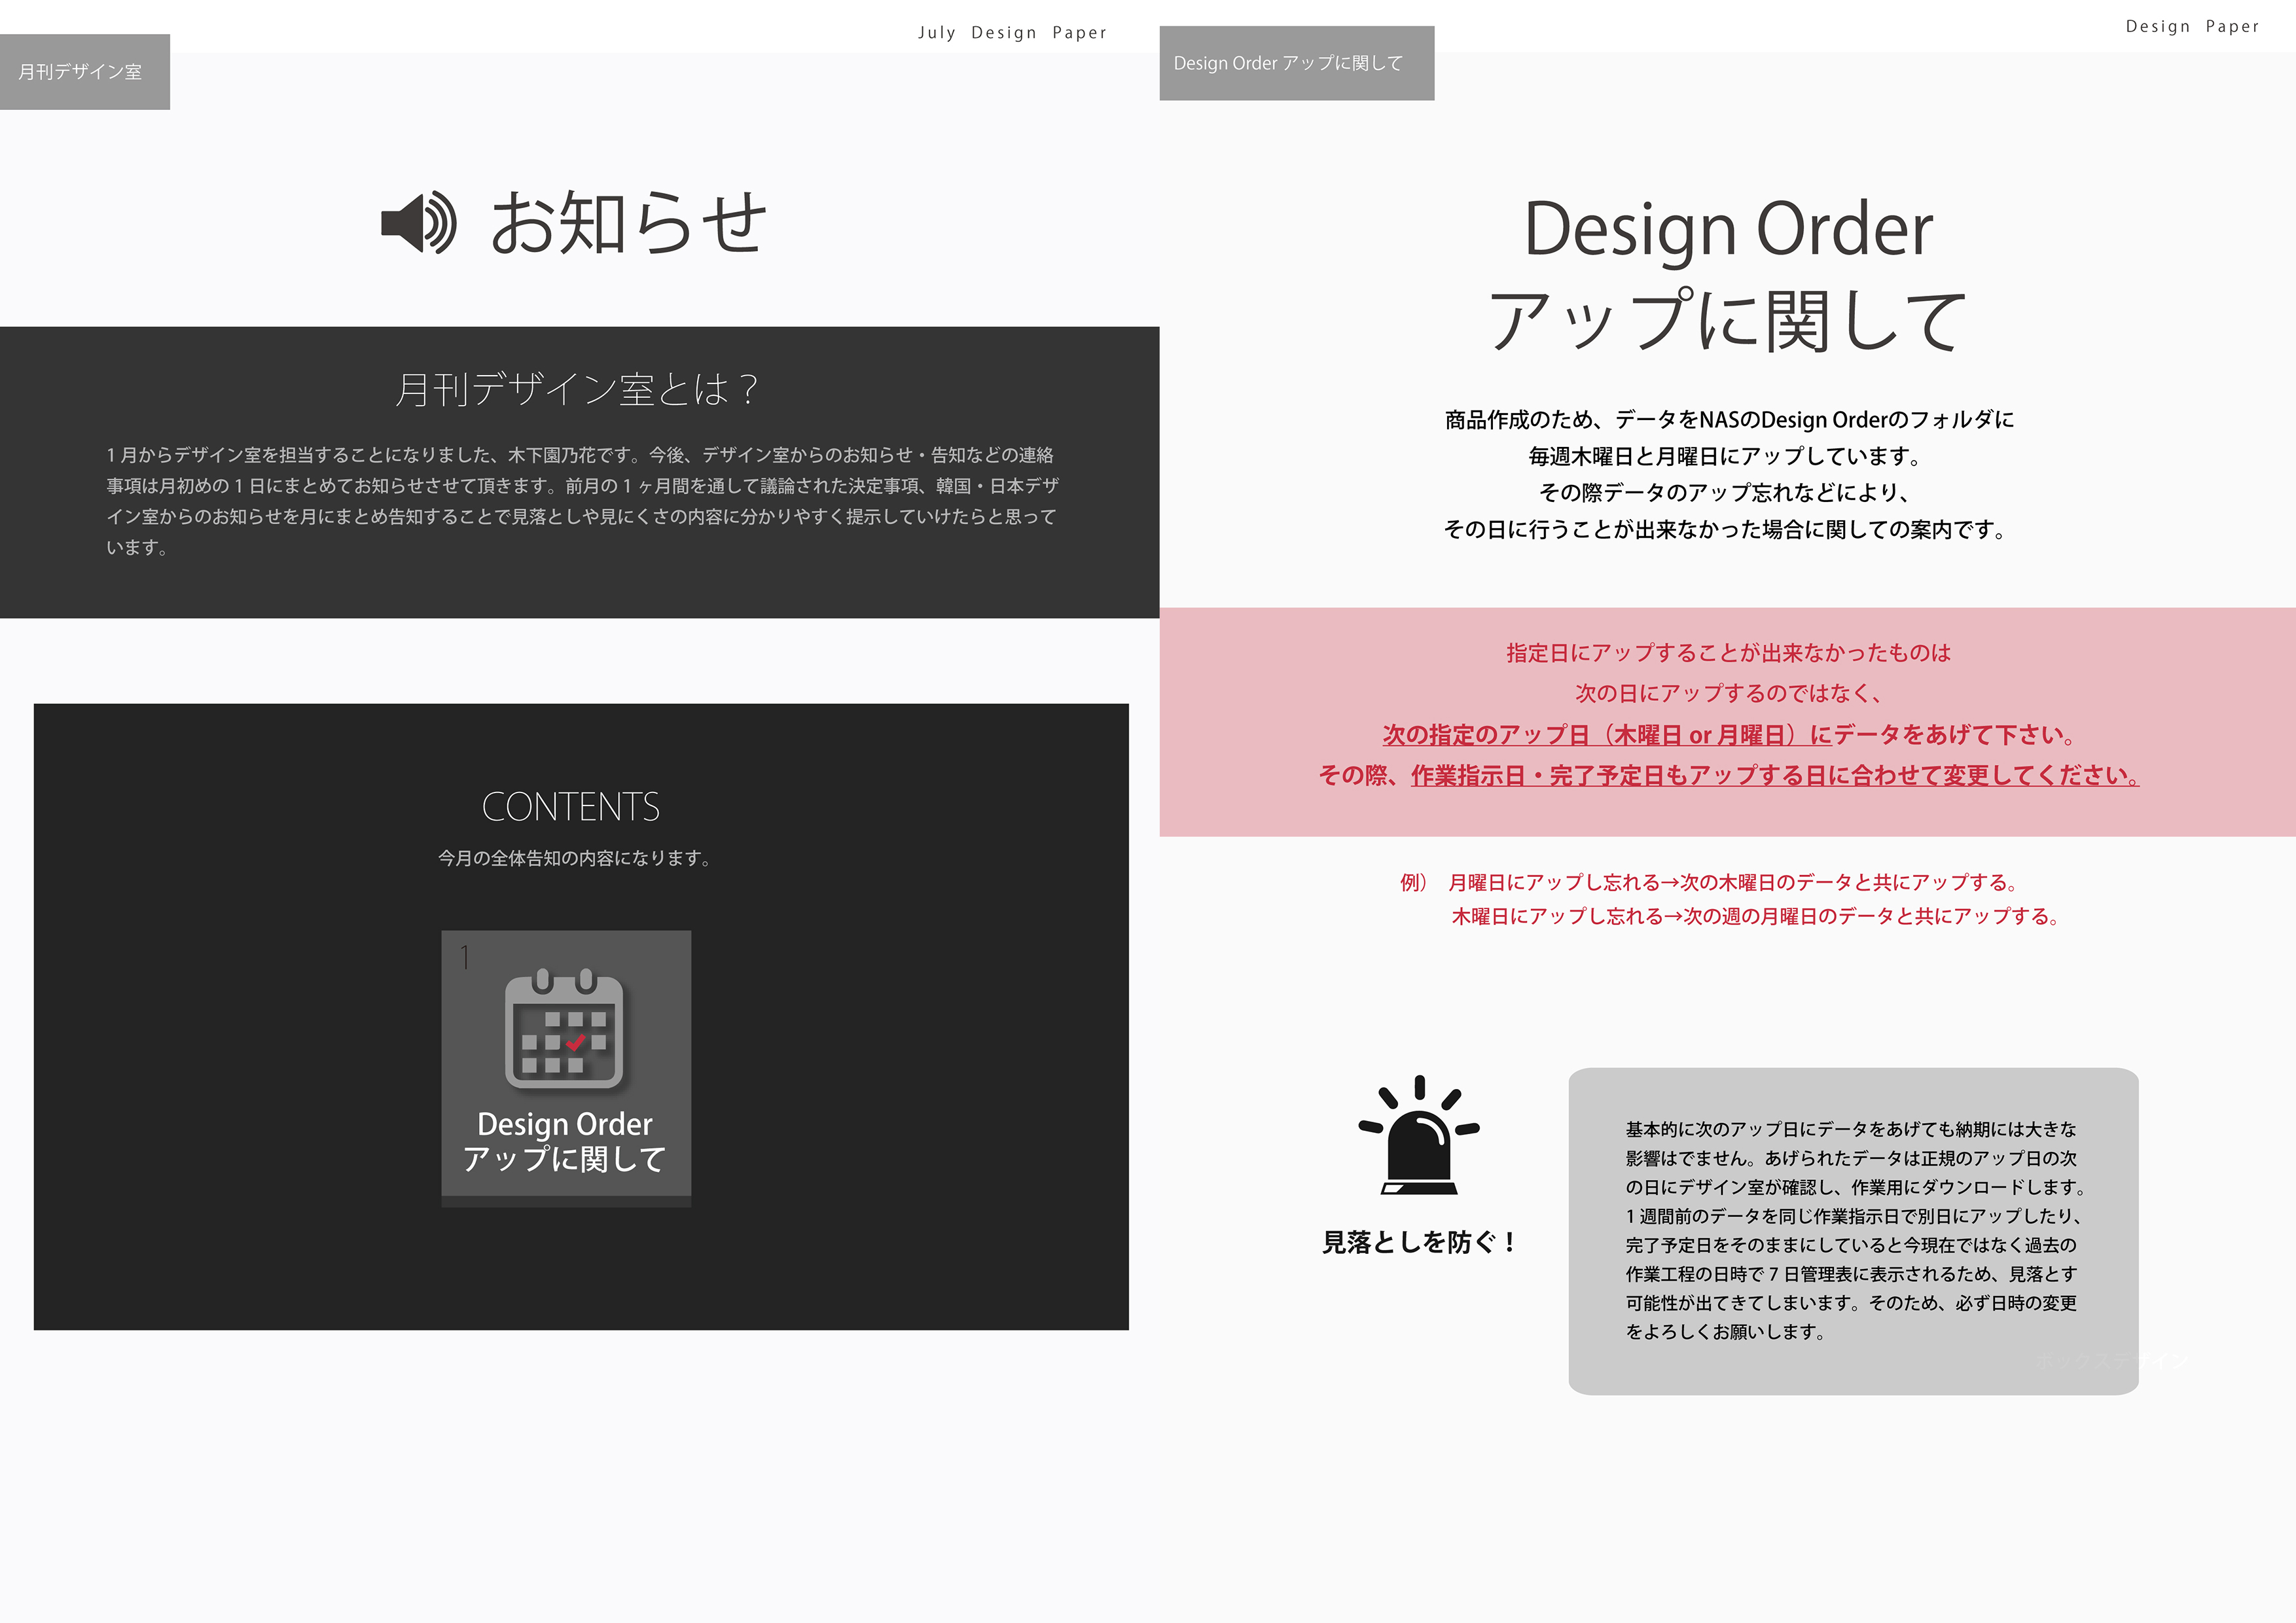Click the お知らせ main heading
Screen dimensions: 2296x1623
(x=629, y=222)
